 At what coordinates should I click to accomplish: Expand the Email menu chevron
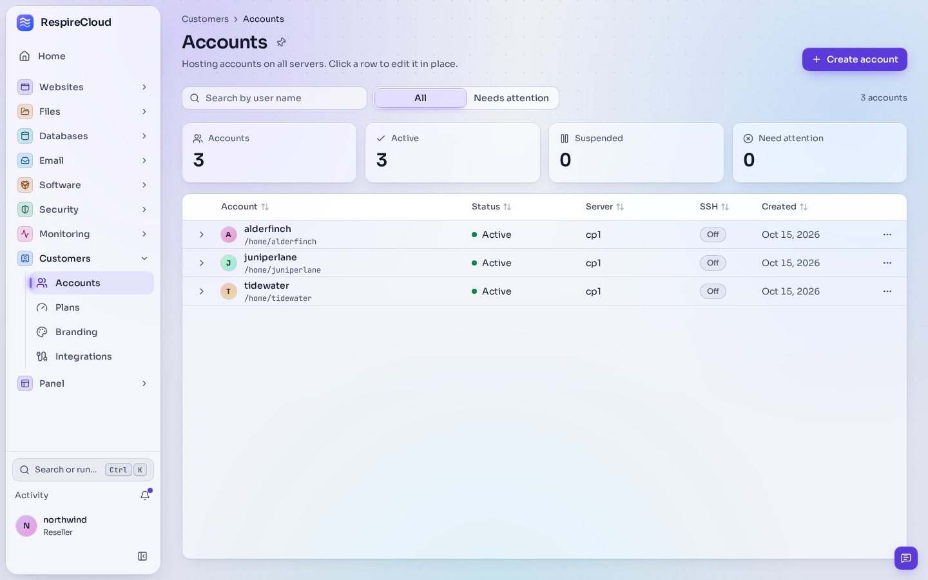(x=144, y=160)
